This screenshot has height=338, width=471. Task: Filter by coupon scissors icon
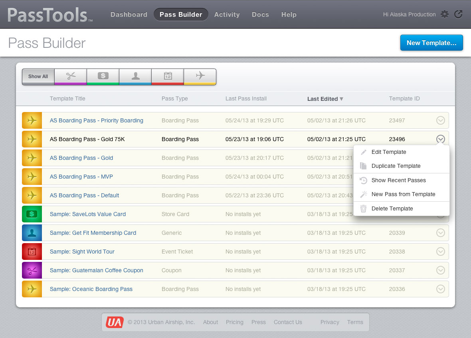pyautogui.click(x=71, y=77)
